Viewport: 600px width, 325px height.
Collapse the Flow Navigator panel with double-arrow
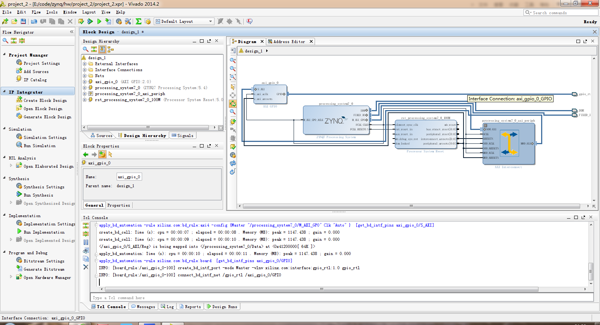(x=72, y=32)
